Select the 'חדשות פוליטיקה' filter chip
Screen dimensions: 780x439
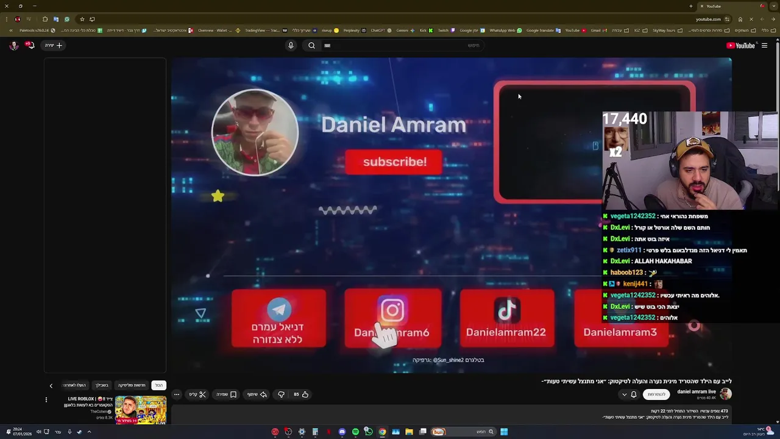click(132, 385)
